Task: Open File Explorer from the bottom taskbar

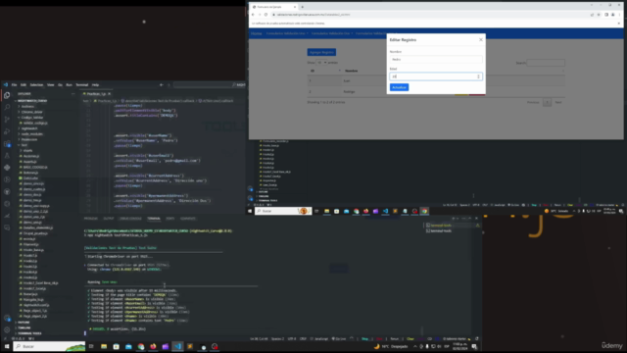Action: pyautogui.click(x=104, y=346)
